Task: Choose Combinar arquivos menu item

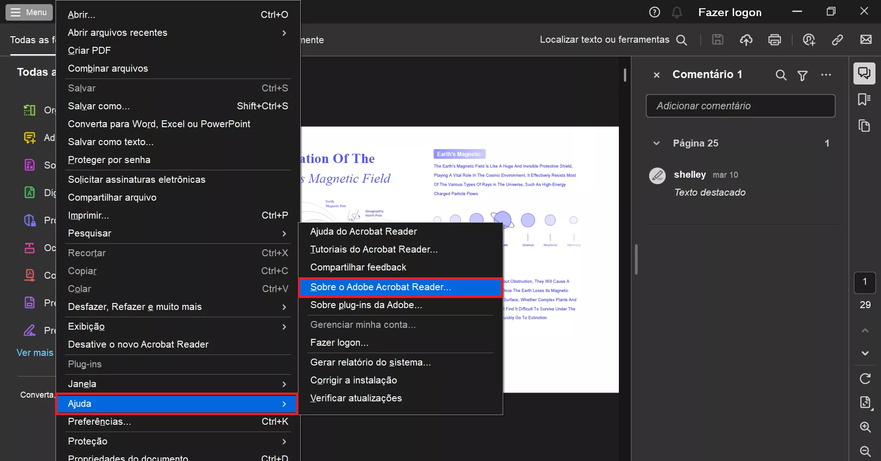Action: 177,68
